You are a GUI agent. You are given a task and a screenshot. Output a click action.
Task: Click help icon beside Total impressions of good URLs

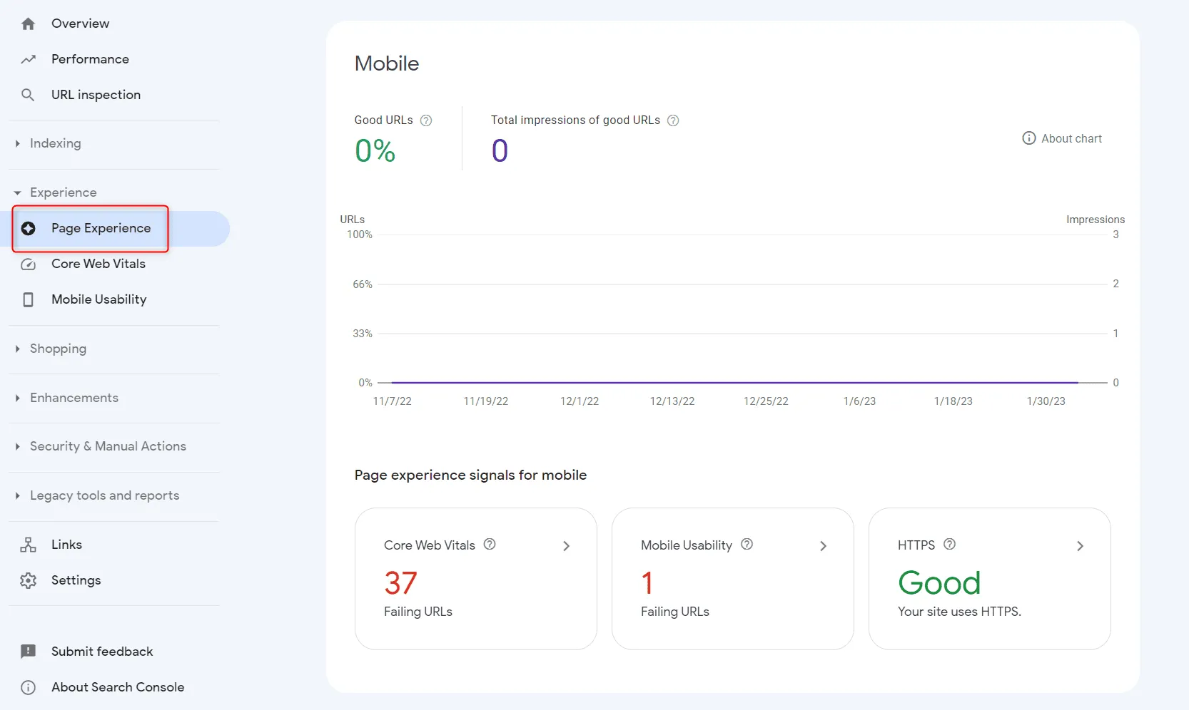[x=673, y=120]
